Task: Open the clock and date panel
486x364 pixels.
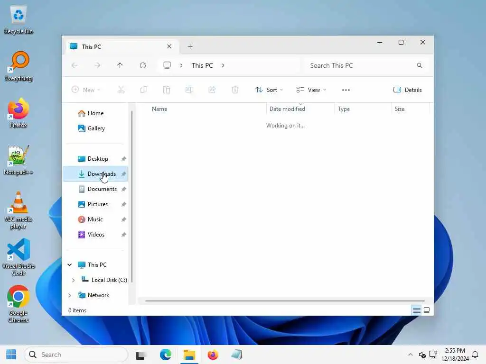Action: tap(455, 355)
